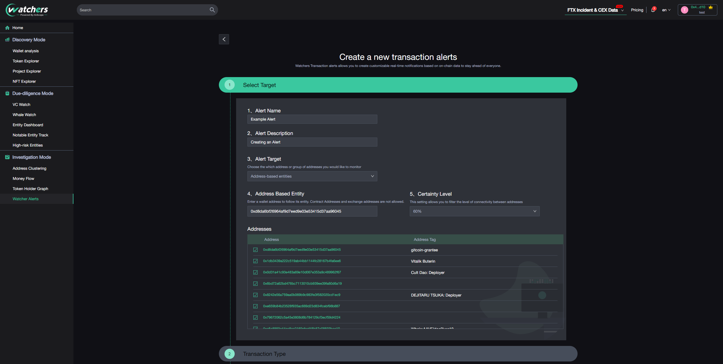The image size is (723, 364).
Task: Click the Pricing link
Action: (637, 10)
